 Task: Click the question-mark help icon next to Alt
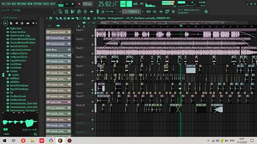167,12
